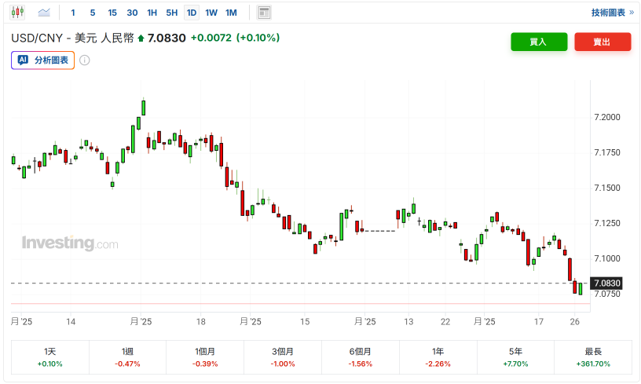Screen dimensions: 641x384
Task: Select the 1天 performance range tab
Action: point(50,357)
